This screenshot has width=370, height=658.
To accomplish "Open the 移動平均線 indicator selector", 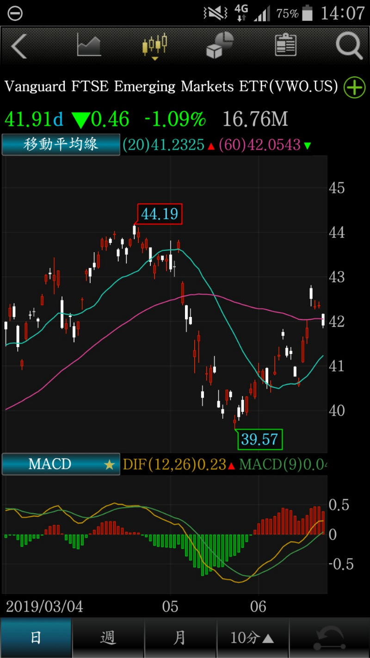I will click(x=61, y=145).
